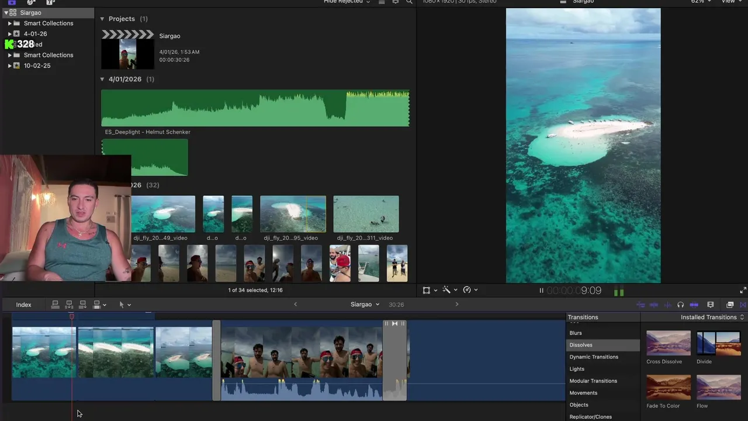Toggle the headphones solo icon
The height and width of the screenshot is (421, 748).
[x=680, y=305]
